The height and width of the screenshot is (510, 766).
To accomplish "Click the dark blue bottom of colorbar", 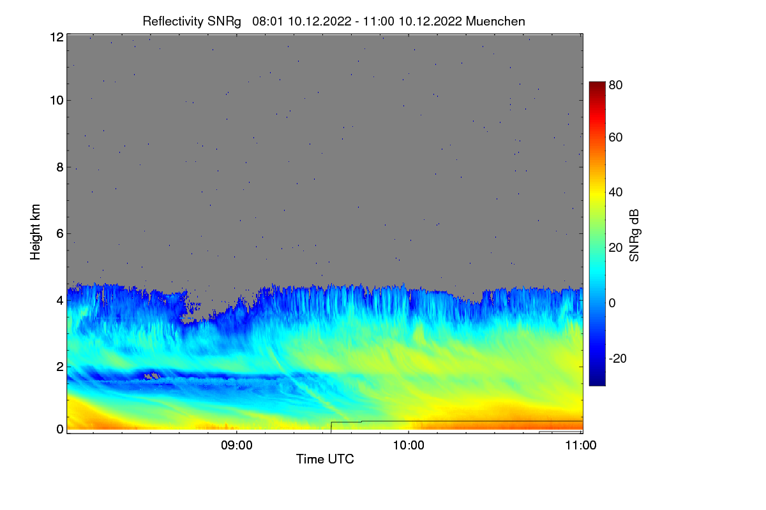I will pyautogui.click(x=597, y=381).
